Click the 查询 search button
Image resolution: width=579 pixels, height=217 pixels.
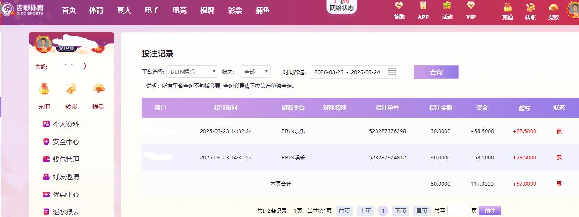click(x=436, y=72)
